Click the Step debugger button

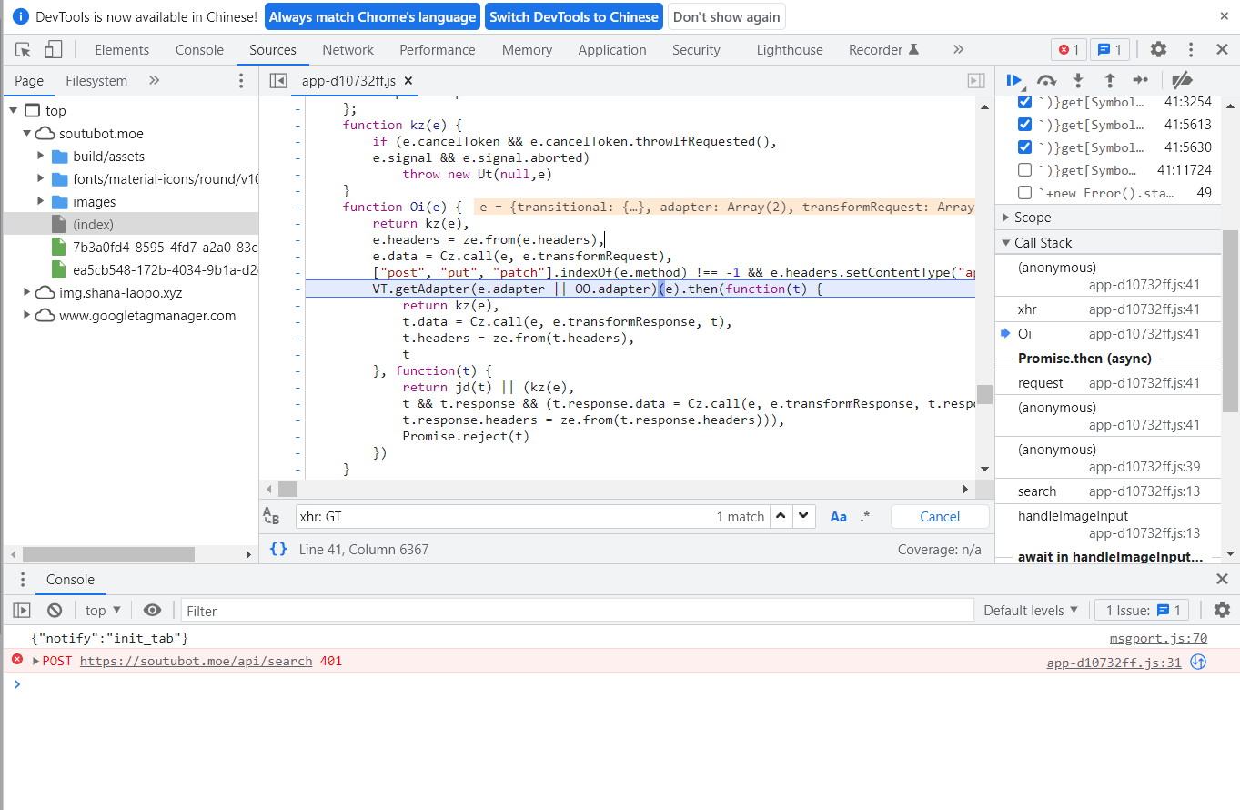[1141, 80]
